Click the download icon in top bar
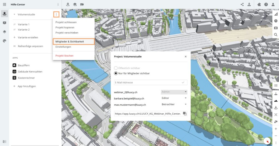Image resolution: width=279 pixels, height=146 pixels. [x=249, y=4]
